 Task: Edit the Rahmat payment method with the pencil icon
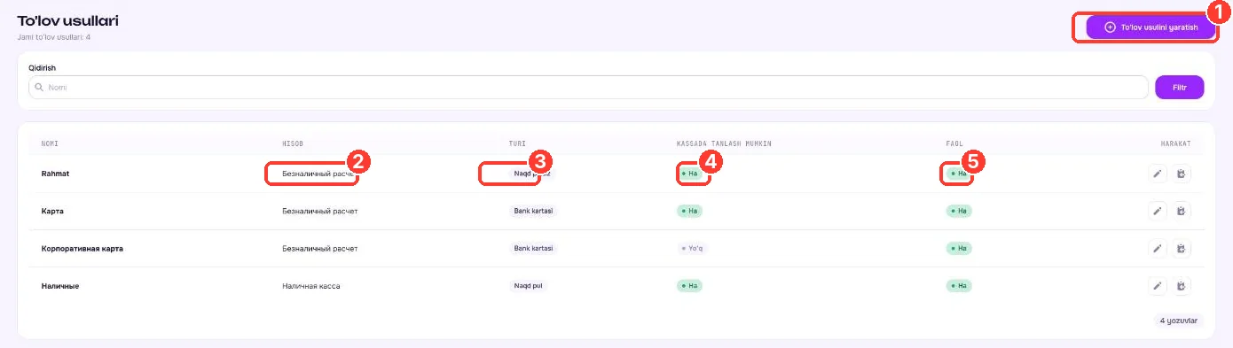click(x=1157, y=174)
